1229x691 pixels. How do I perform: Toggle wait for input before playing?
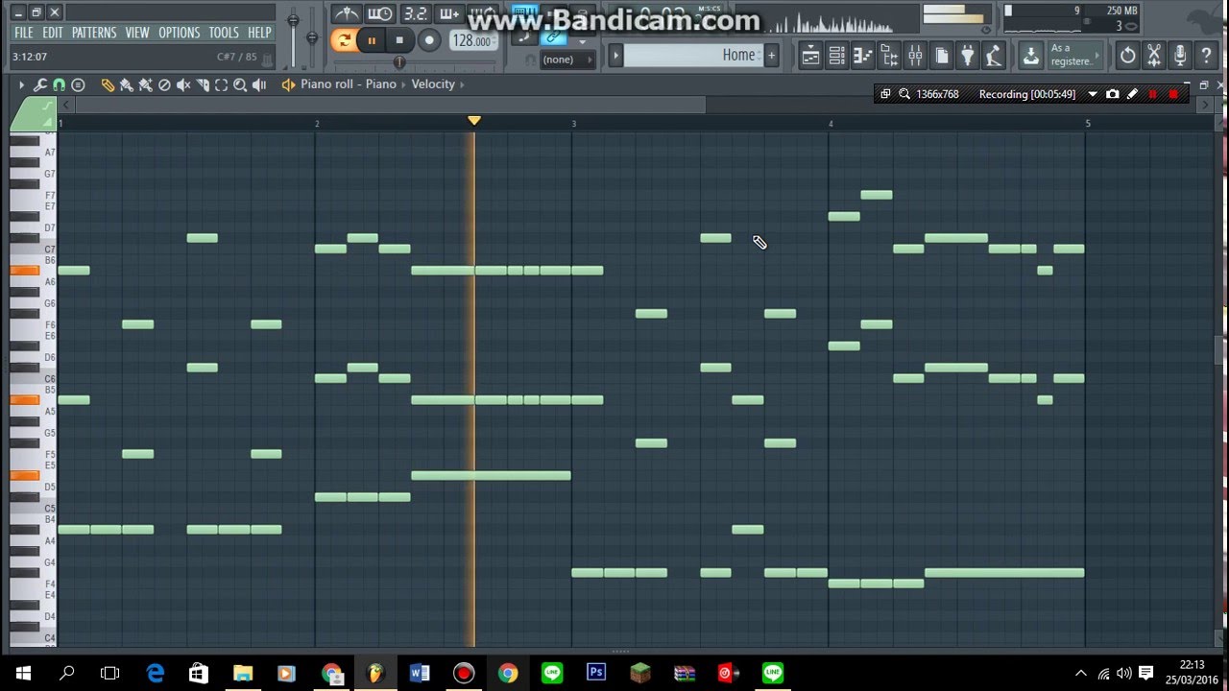point(380,13)
